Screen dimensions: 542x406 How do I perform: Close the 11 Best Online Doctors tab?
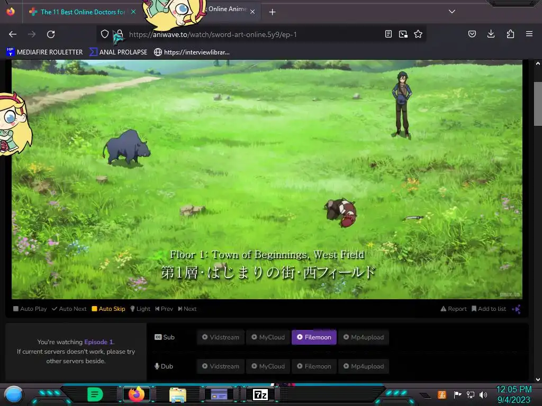pyautogui.click(x=133, y=12)
